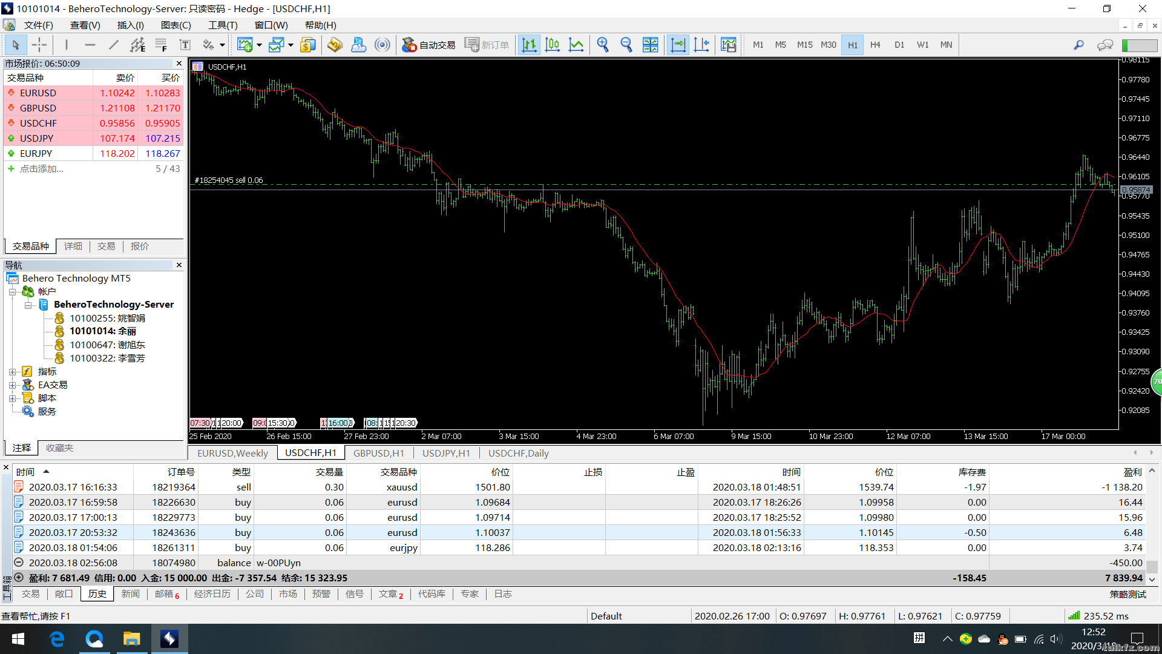
Task: Open the 服务 services item
Action: [x=47, y=412]
